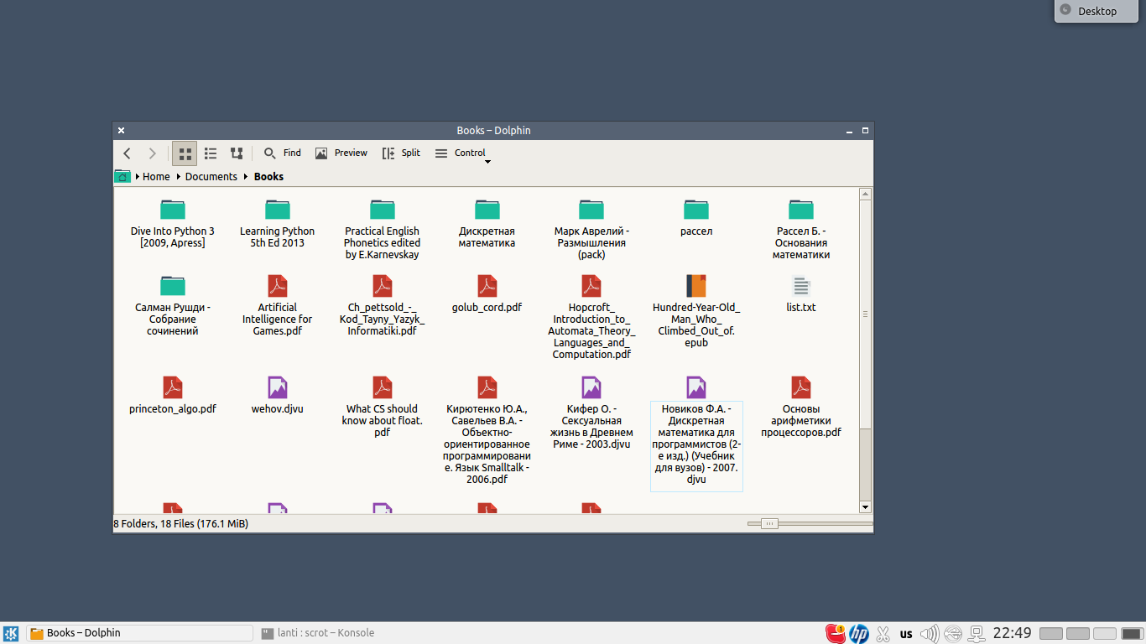Open the Klipper scissors clipboard icon

coord(883,634)
